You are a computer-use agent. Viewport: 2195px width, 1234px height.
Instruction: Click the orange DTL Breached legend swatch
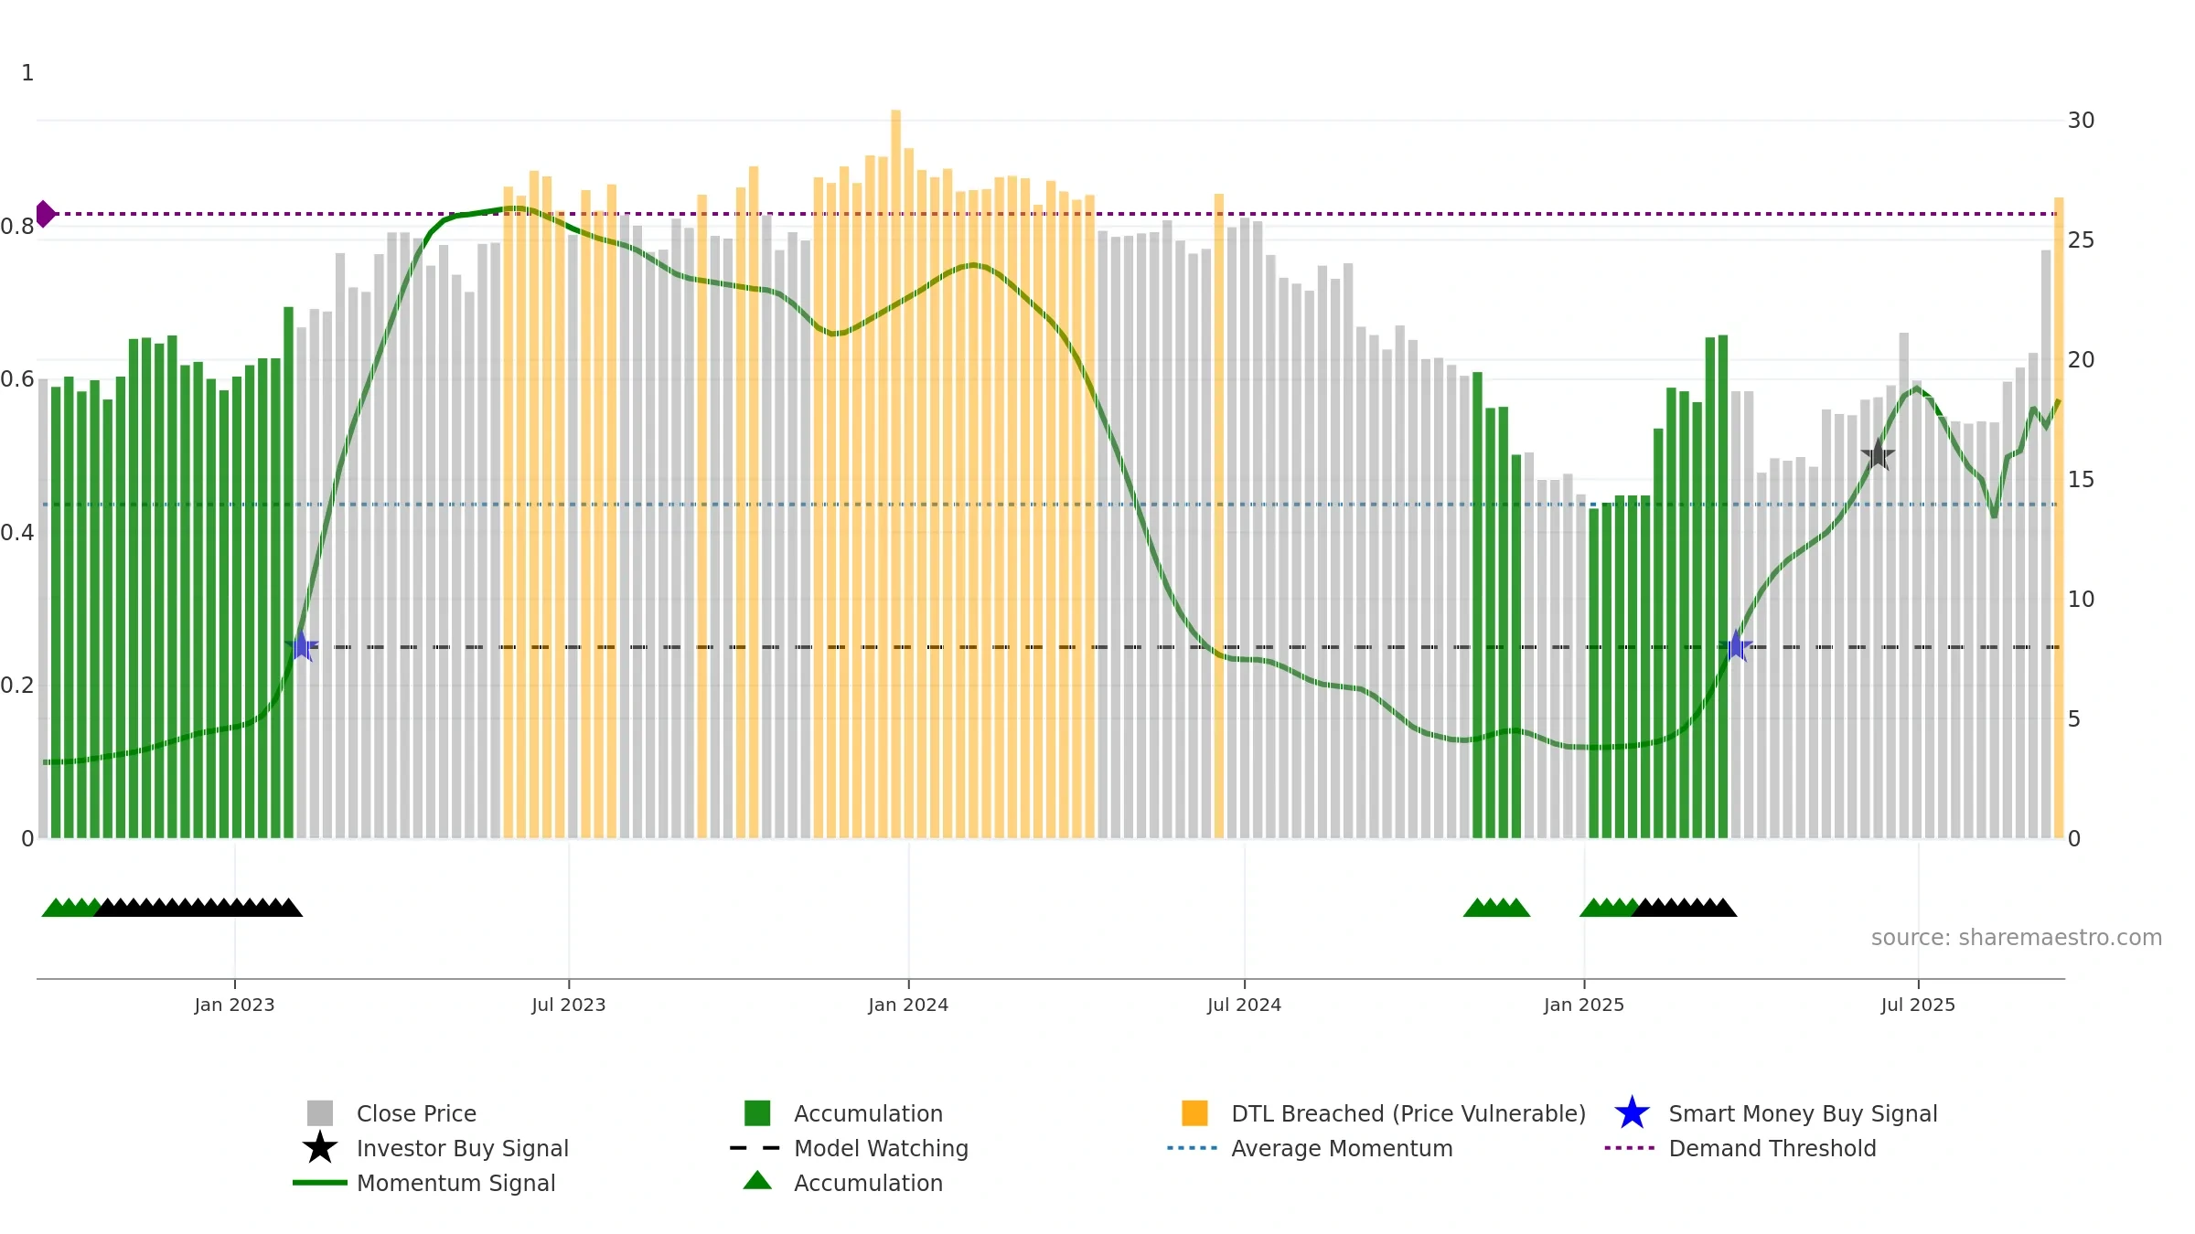(1194, 1112)
